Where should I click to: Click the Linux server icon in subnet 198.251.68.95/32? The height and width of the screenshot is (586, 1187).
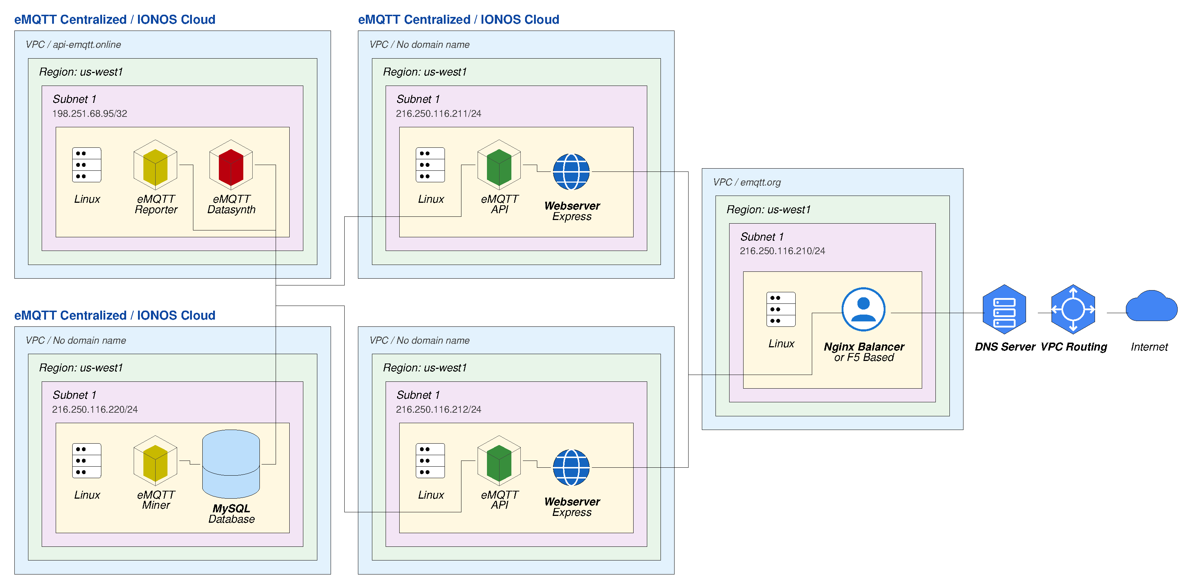[x=87, y=165]
